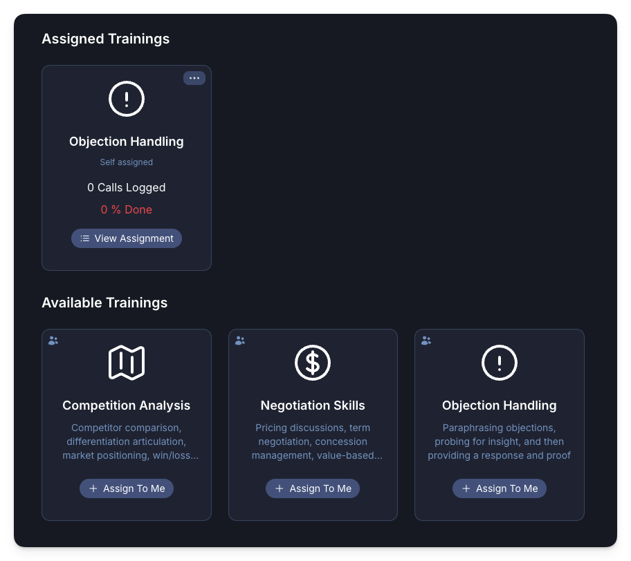Assign Negotiation Skills training to yourself
This screenshot has height=561, width=631.
[313, 488]
